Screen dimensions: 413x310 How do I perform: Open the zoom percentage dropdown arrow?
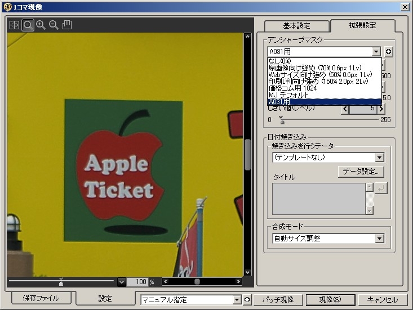click(x=122, y=282)
